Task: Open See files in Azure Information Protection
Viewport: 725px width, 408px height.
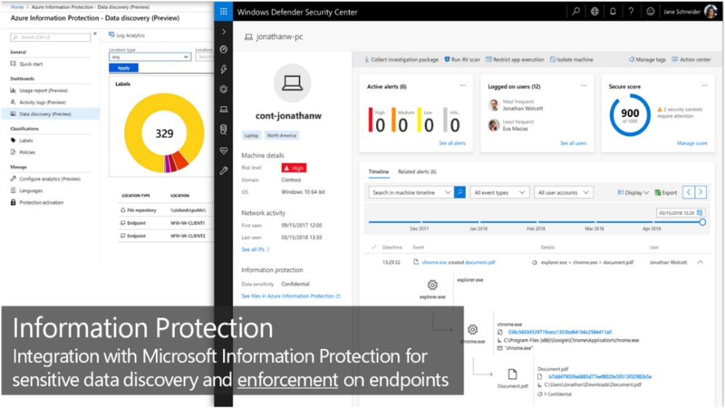Action: (x=291, y=296)
